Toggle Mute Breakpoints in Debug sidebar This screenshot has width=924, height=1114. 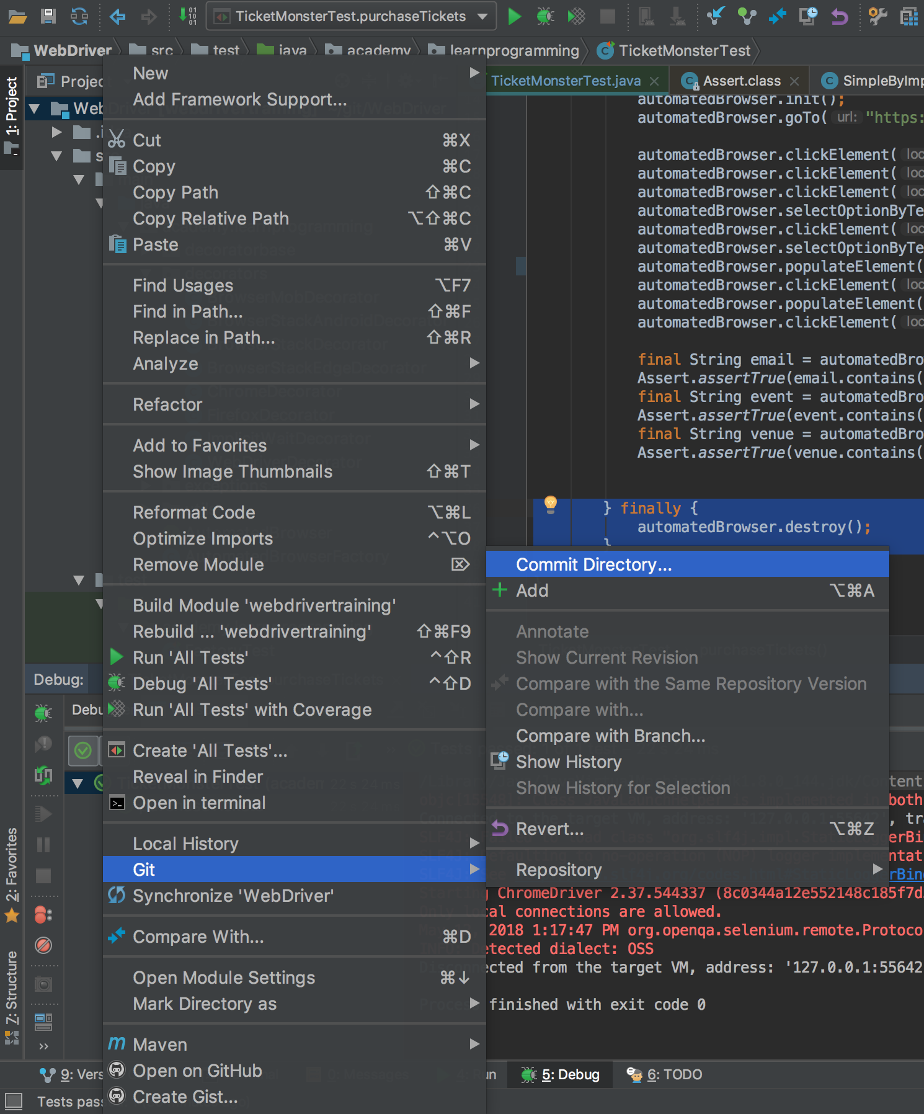click(43, 945)
